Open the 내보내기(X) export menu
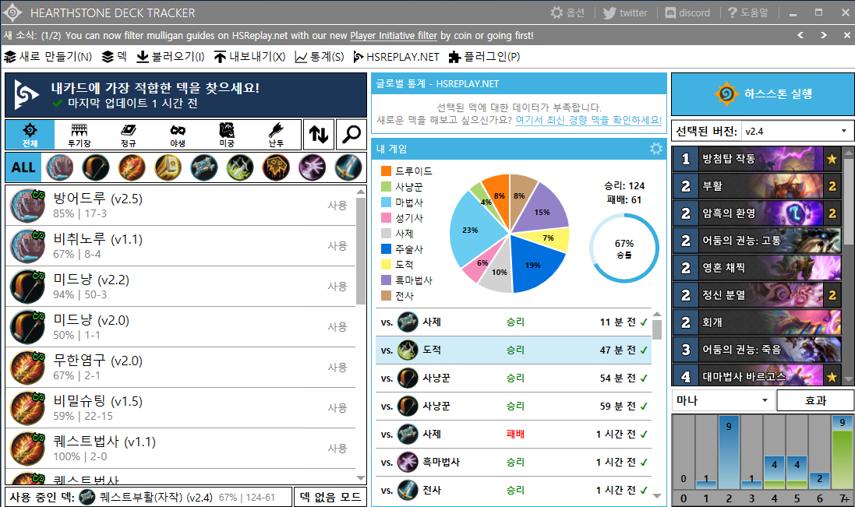Image resolution: width=855 pixels, height=507 pixels. click(249, 57)
